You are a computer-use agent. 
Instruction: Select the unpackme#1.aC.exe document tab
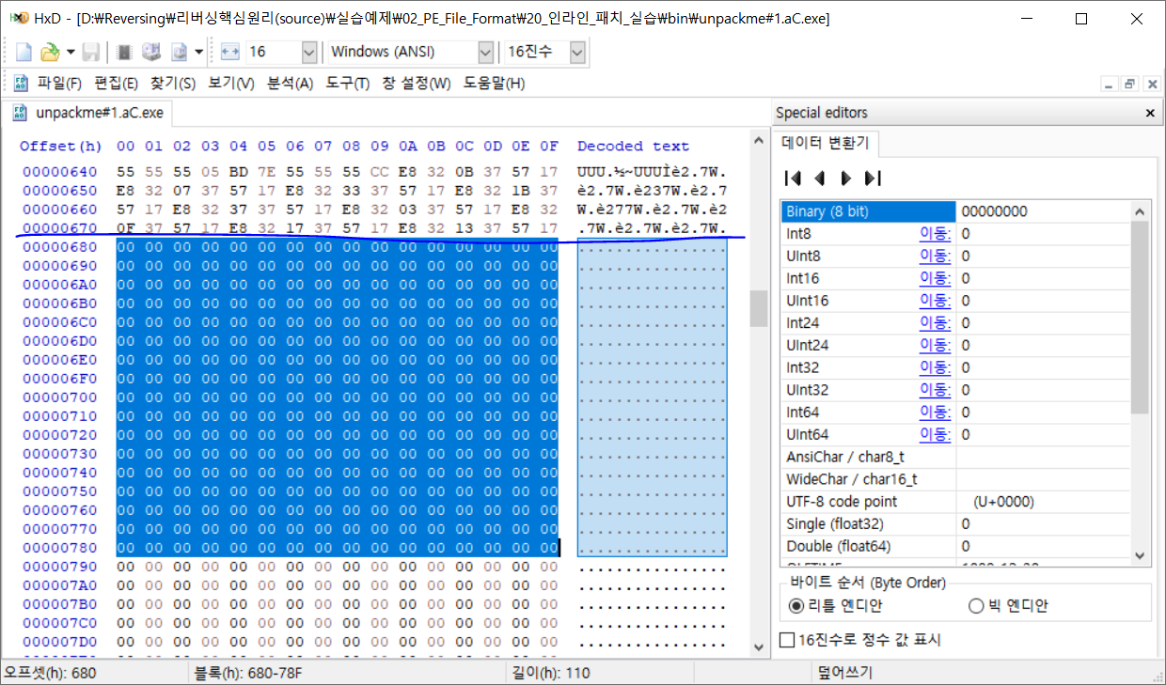[x=87, y=113]
